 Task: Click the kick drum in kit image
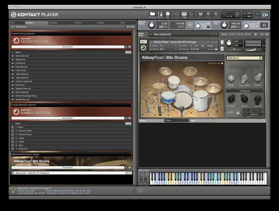(183, 100)
